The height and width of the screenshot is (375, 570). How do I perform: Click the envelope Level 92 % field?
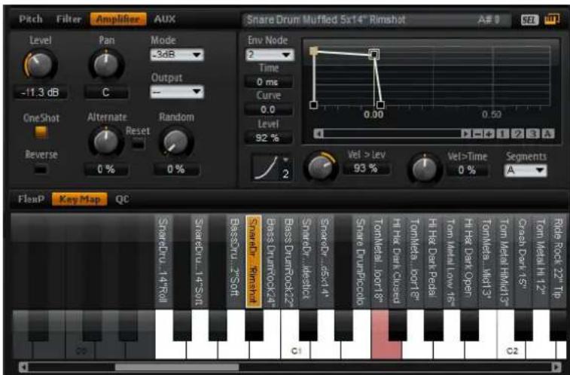268,138
